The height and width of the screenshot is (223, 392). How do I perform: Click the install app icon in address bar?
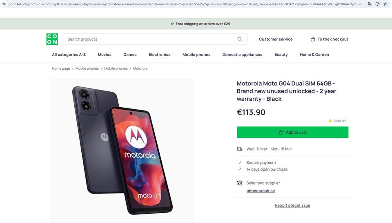click(x=378, y=4)
